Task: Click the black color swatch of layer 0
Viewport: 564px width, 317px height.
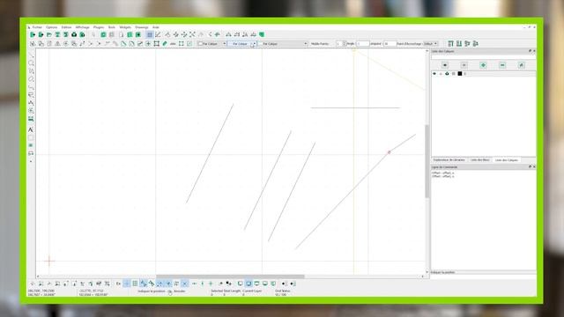Action: pos(460,74)
